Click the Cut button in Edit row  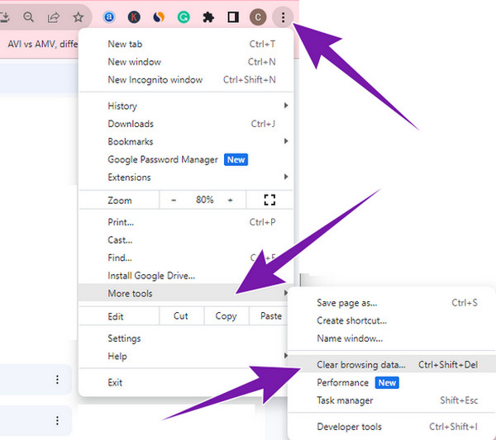coord(181,316)
